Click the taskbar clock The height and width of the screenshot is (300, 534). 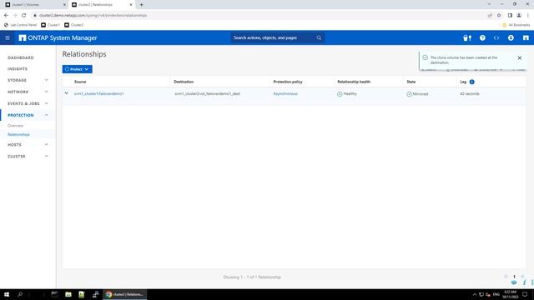[510, 294]
